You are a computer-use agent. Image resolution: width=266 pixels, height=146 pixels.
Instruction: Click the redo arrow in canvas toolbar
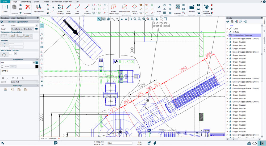[x=117, y=19]
